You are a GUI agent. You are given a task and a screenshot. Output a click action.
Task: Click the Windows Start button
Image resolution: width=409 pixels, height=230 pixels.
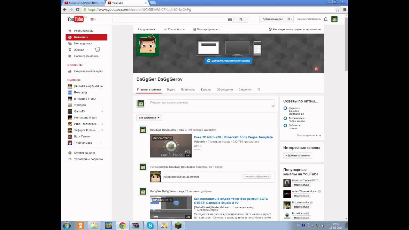coord(67,226)
